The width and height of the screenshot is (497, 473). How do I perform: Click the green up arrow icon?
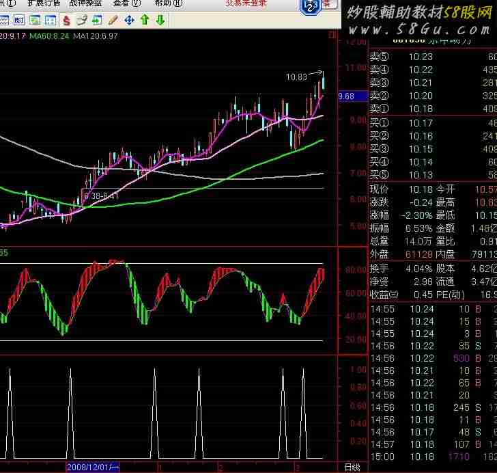click(145, 20)
